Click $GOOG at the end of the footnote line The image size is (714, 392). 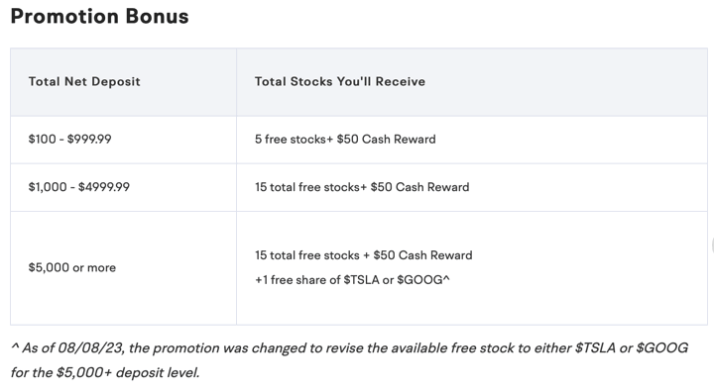tap(662, 347)
